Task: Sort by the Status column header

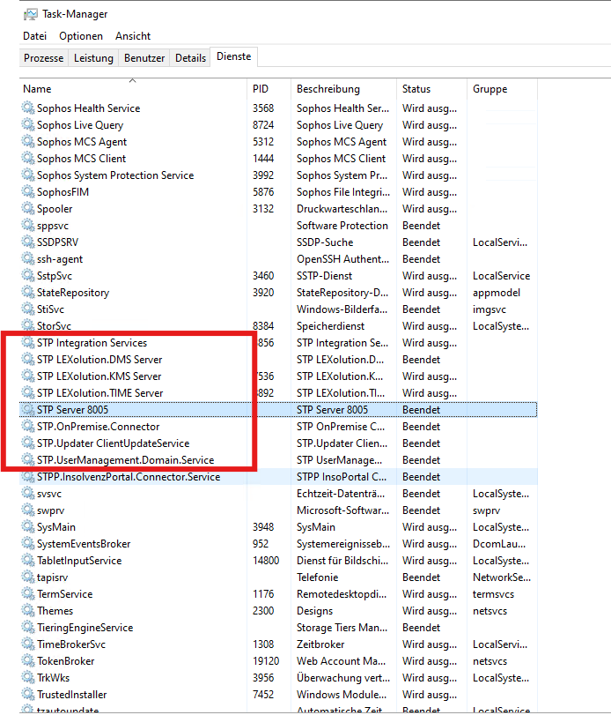Action: pyautogui.click(x=431, y=89)
